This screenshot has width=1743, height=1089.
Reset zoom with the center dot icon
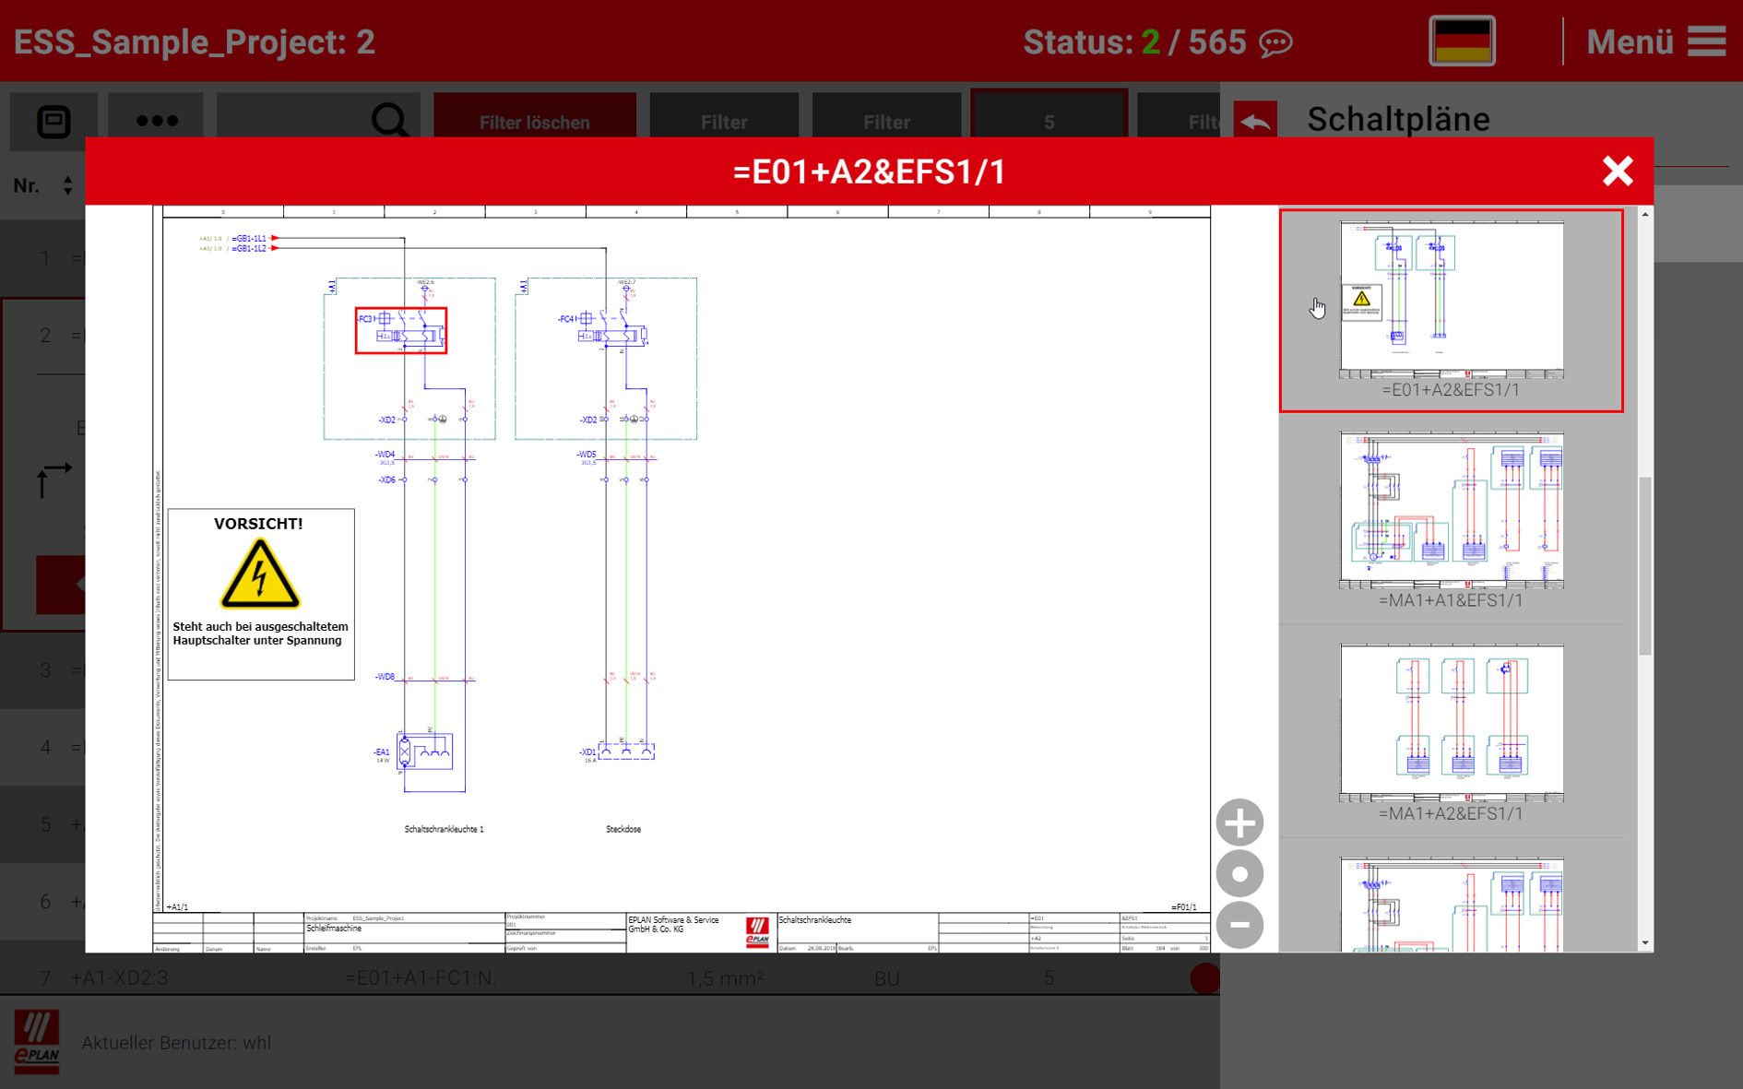[x=1239, y=873]
